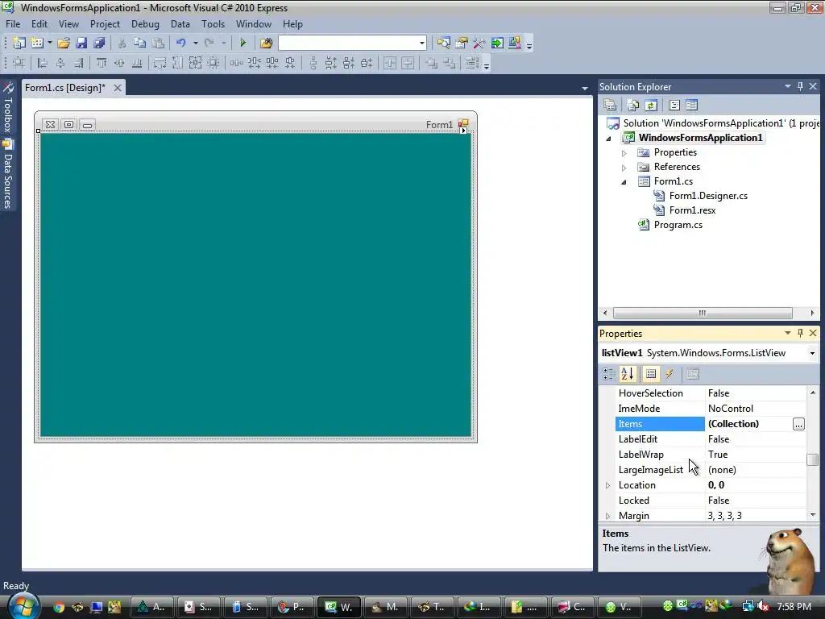Click Align Lefts icon in layout toolbar
The image size is (825, 619).
pyautogui.click(x=43, y=63)
